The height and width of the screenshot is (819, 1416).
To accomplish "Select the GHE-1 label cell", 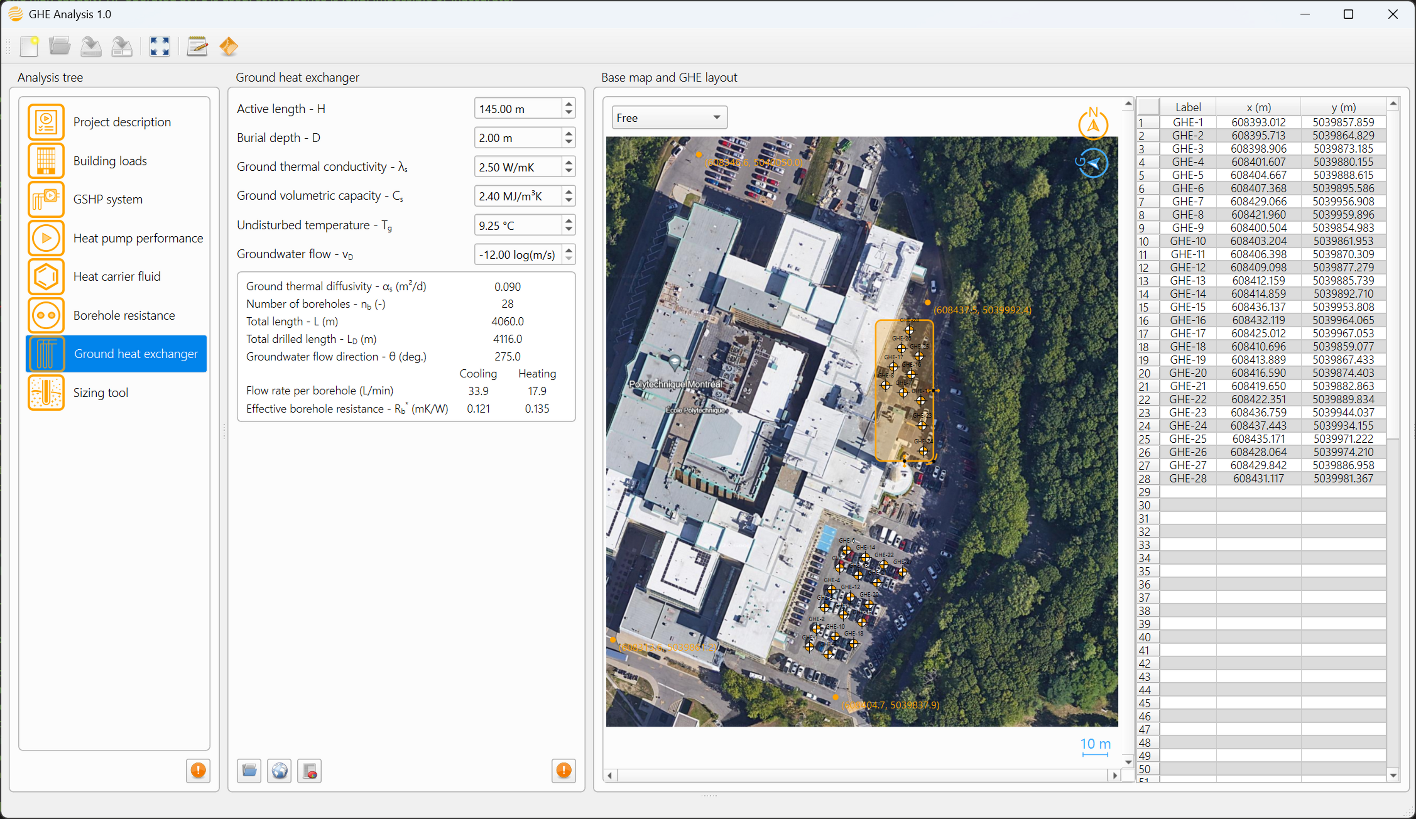I will coord(1188,122).
